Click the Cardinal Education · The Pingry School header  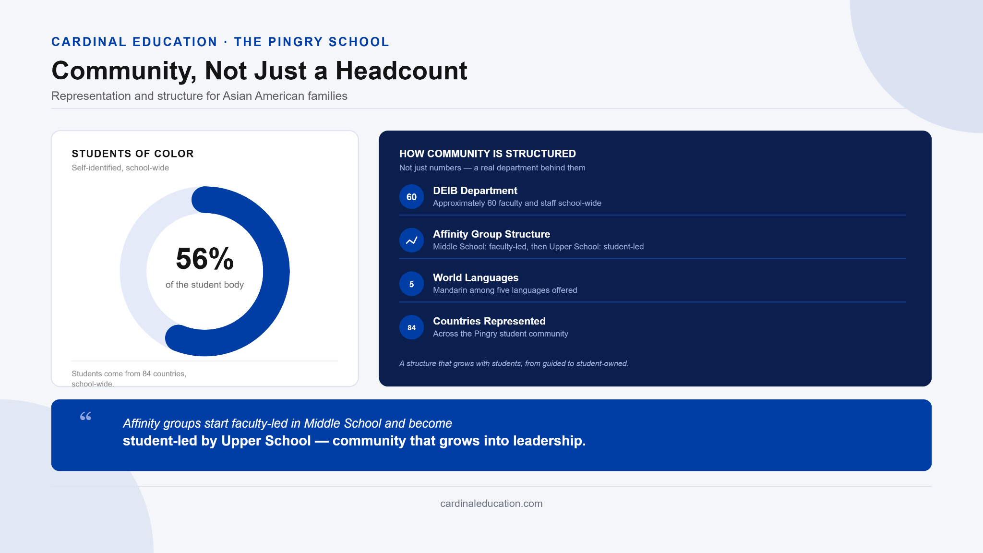220,42
